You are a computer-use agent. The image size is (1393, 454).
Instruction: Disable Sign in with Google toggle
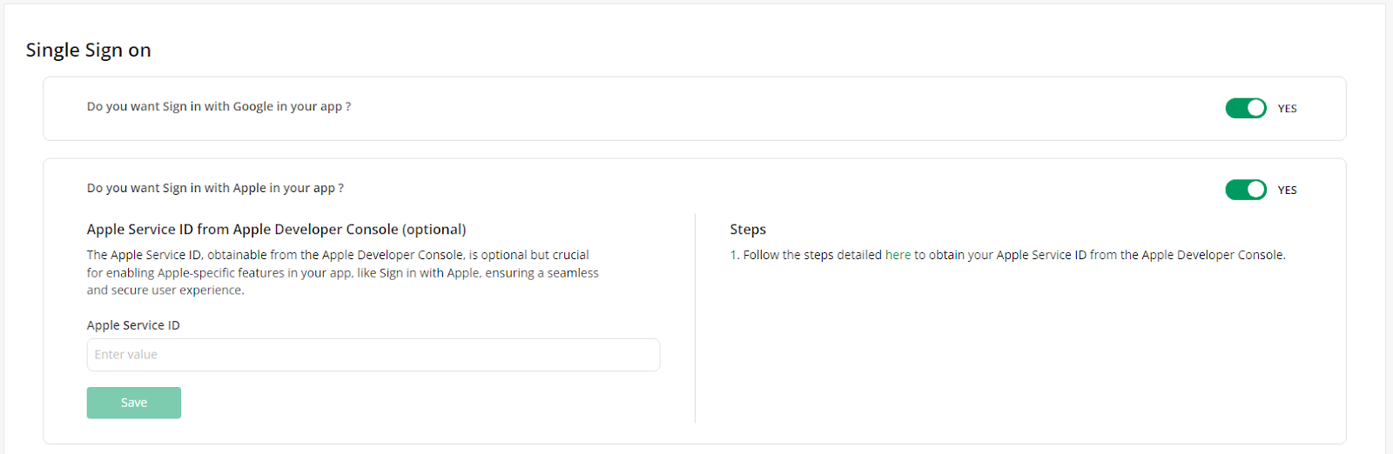point(1246,108)
